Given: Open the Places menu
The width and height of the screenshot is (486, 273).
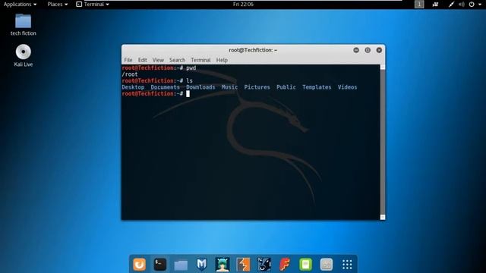Looking at the screenshot, I should 58,5.
